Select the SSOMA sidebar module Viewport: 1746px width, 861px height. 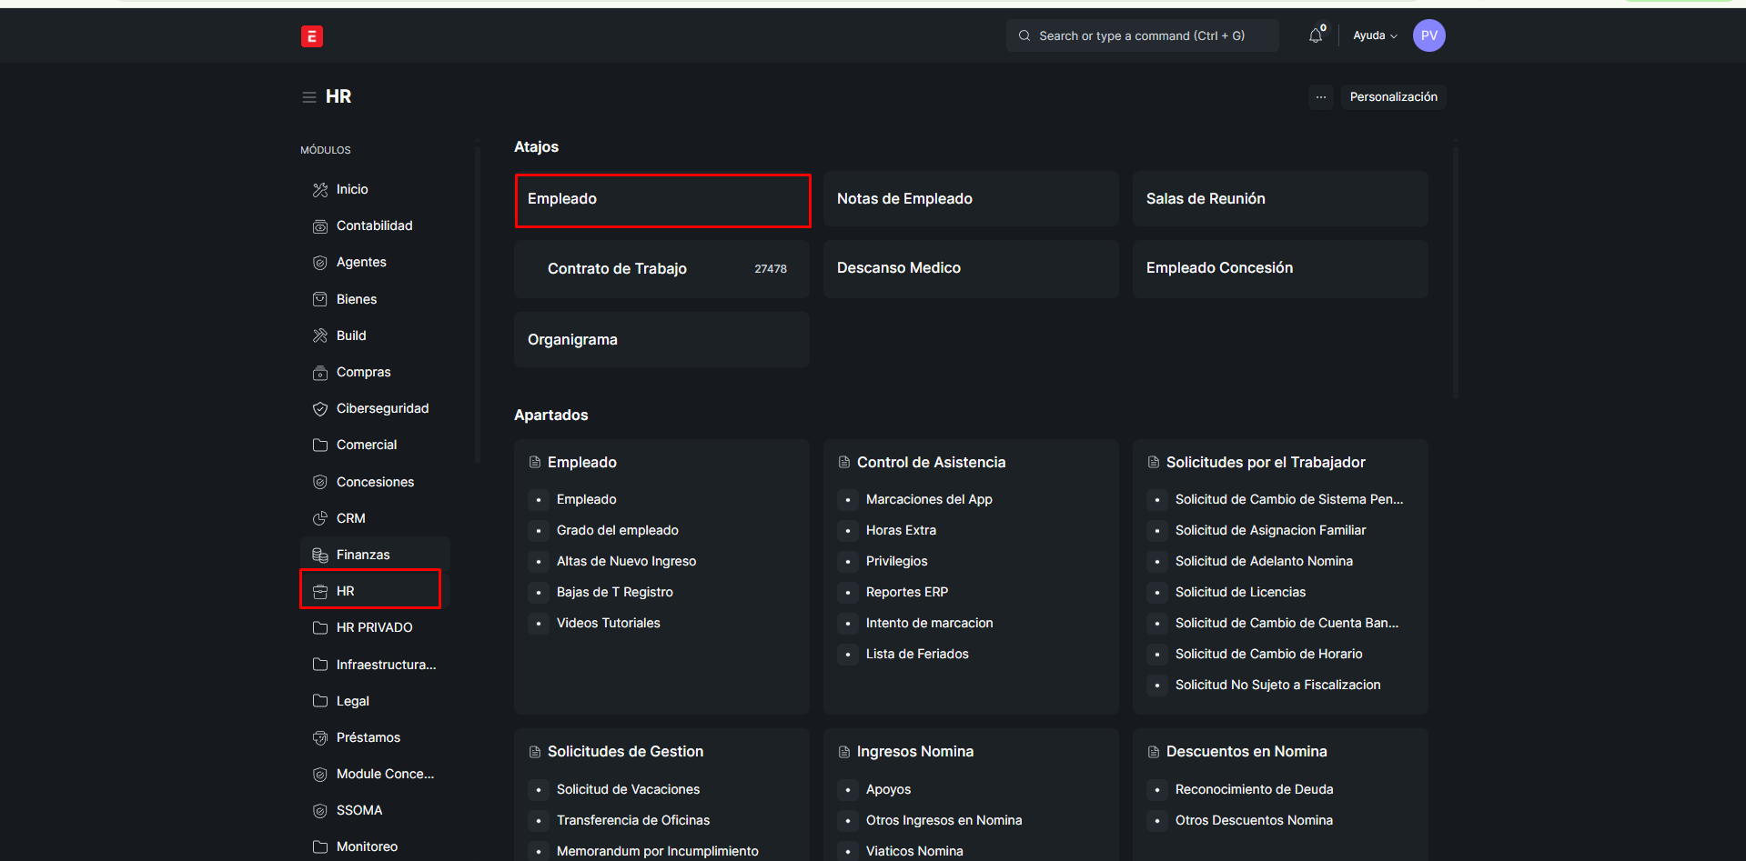pos(359,810)
